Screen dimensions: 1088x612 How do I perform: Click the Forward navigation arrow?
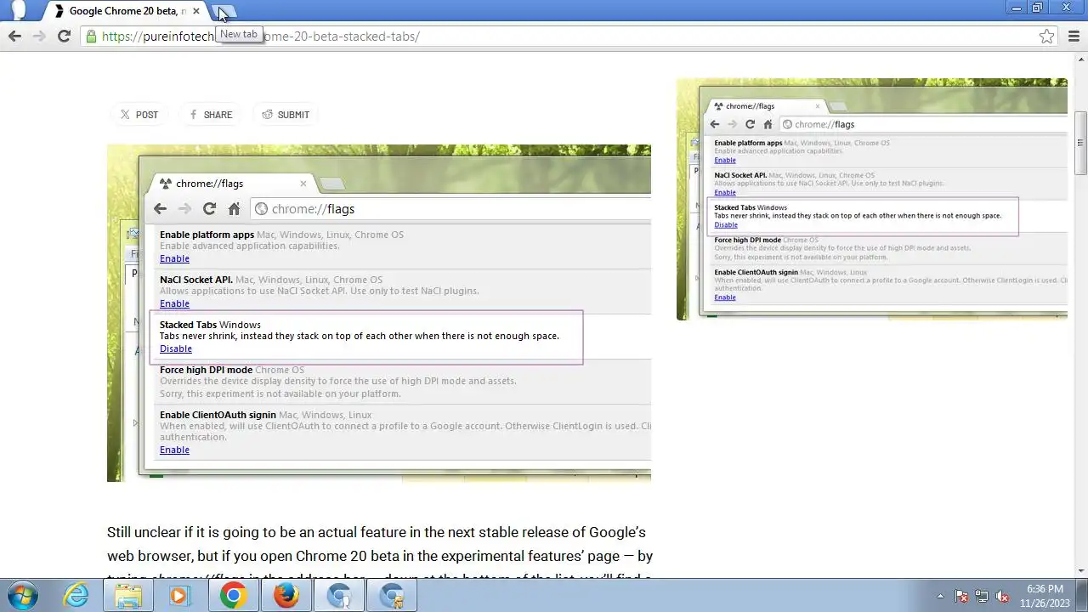(39, 36)
